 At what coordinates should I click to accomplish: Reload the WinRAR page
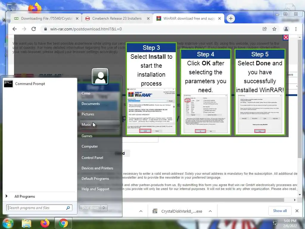(x=34, y=29)
